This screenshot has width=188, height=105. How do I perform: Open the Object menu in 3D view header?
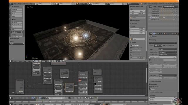pyautogui.click(x=30, y=61)
